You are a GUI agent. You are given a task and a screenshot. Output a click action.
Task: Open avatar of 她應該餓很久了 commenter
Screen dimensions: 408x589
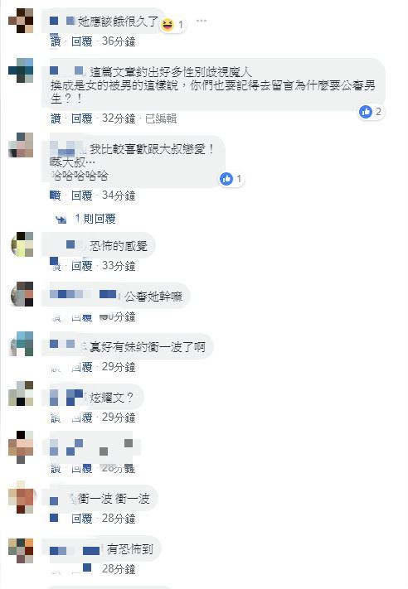coord(21,21)
